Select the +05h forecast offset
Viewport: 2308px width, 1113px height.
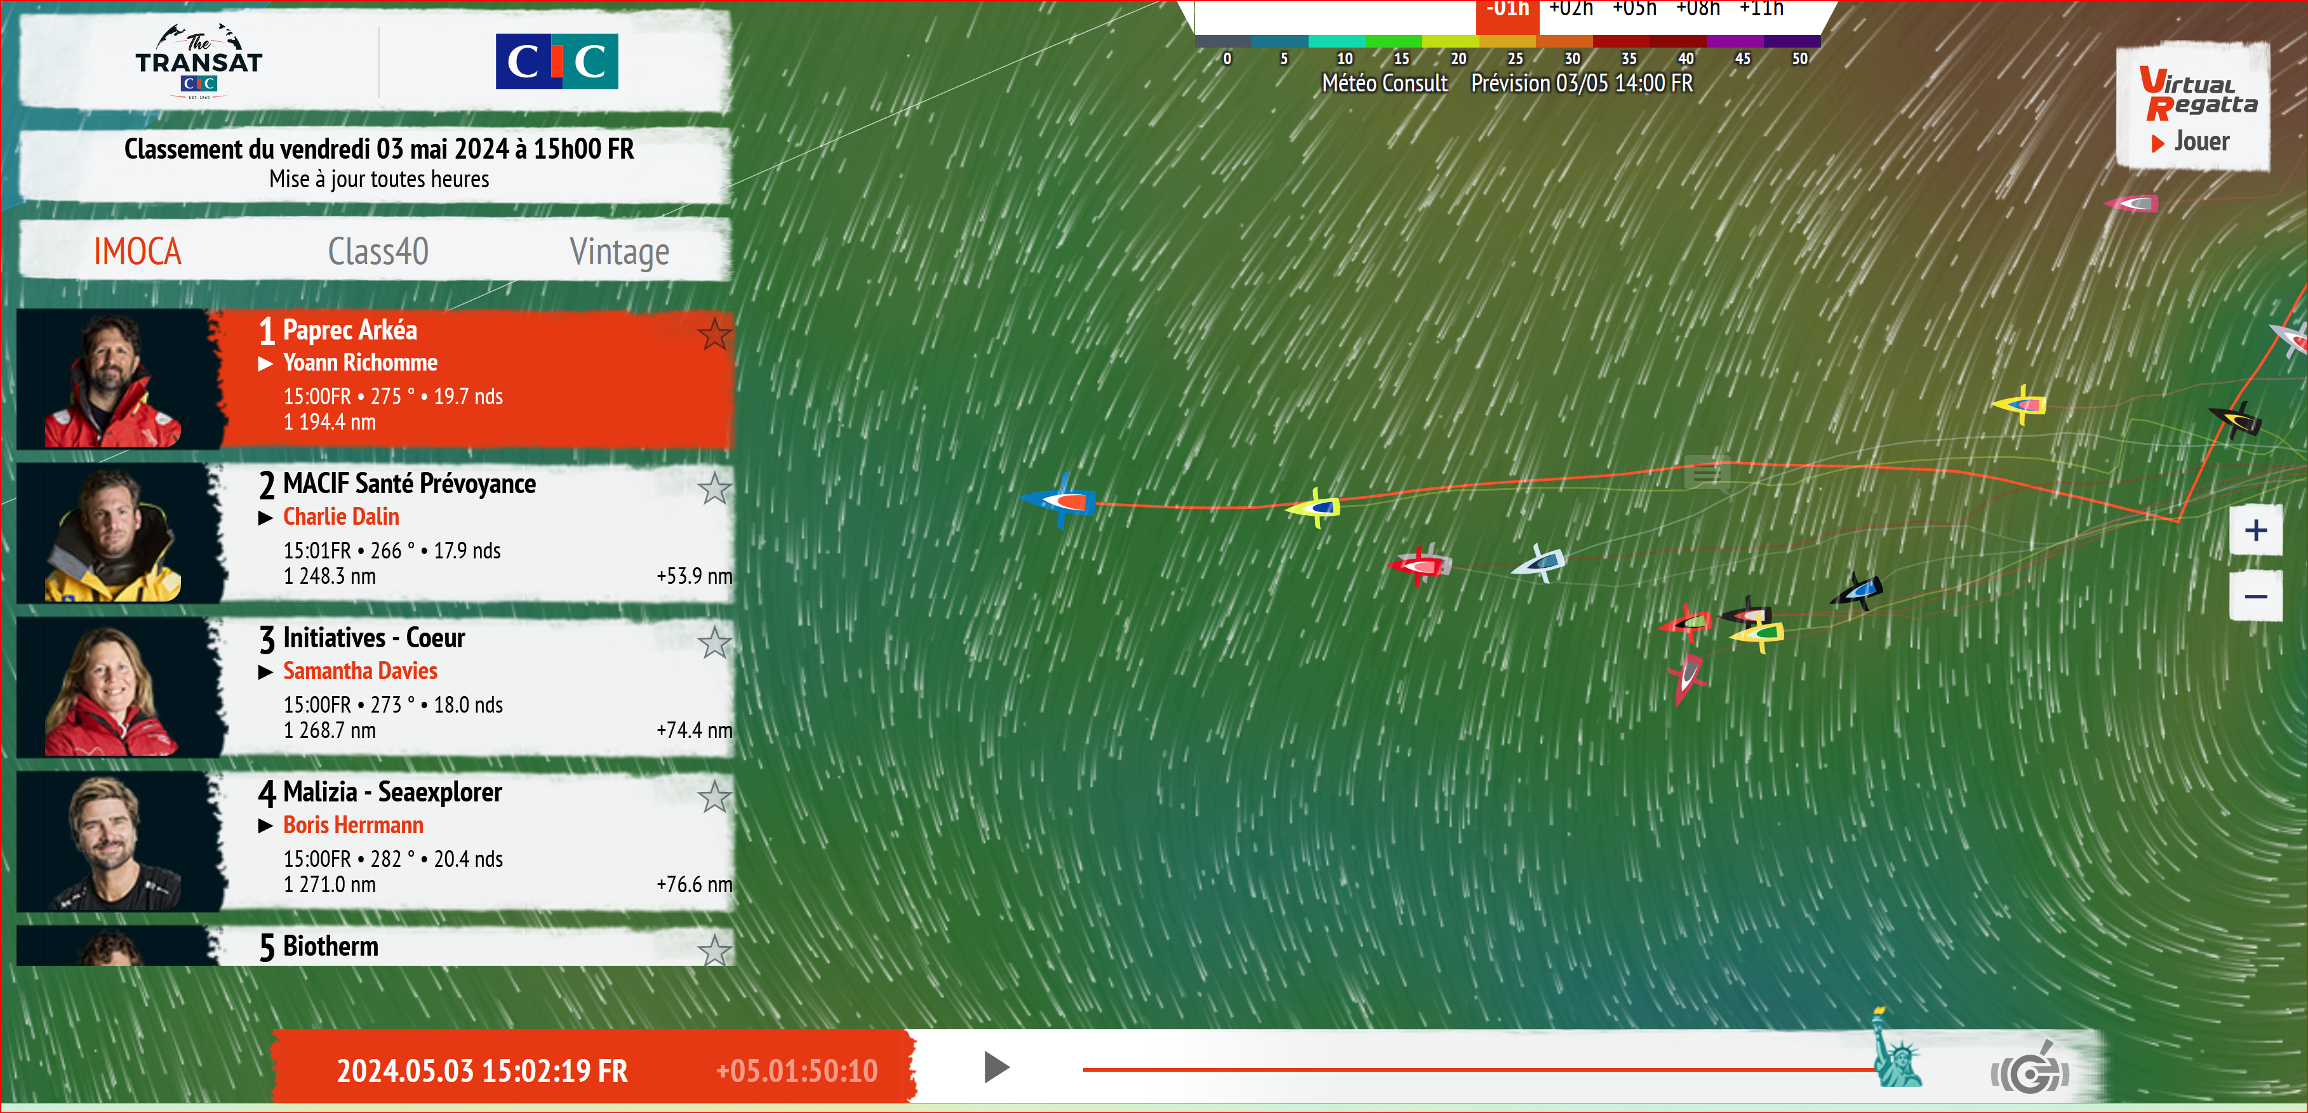click(x=1634, y=9)
